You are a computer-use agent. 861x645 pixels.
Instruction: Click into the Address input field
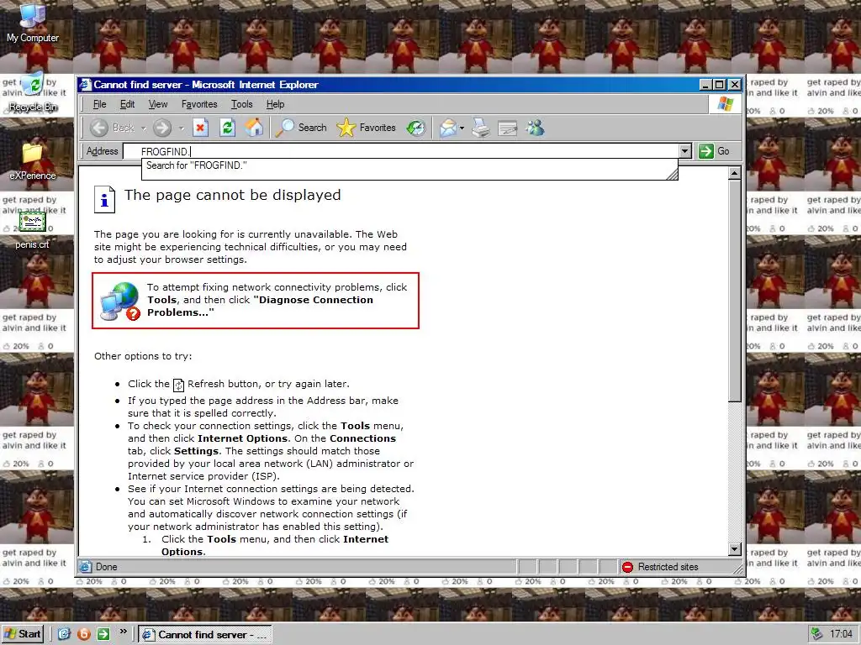(x=401, y=151)
